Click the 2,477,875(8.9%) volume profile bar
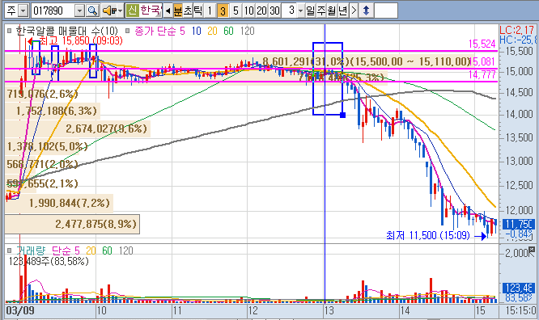Viewport: 539px width, 320px height. point(72,224)
